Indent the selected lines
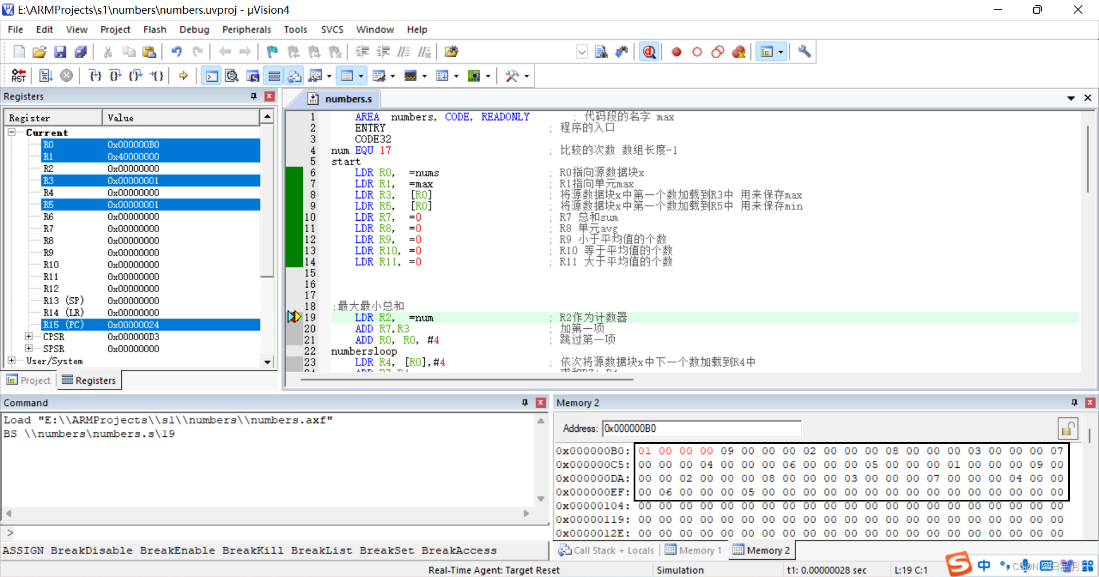The width and height of the screenshot is (1099, 577). pyautogui.click(x=362, y=52)
